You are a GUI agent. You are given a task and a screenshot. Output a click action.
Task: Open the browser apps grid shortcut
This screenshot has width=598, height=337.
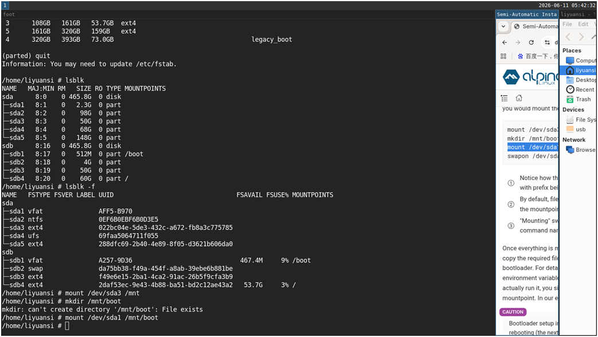click(503, 56)
